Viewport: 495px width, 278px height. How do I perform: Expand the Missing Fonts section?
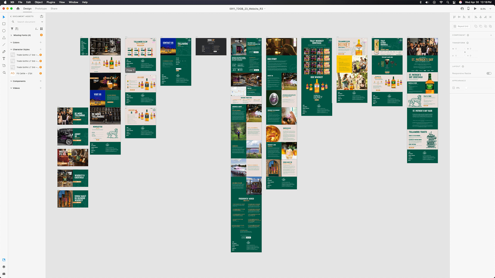11,35
